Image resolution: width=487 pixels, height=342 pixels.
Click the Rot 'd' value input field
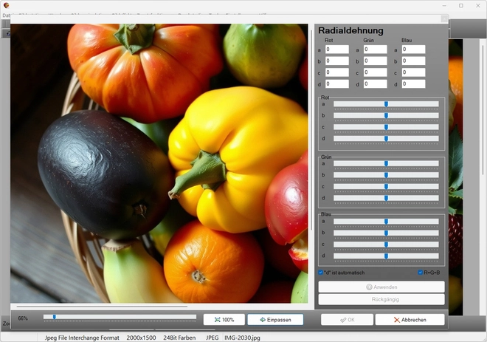click(x=337, y=84)
